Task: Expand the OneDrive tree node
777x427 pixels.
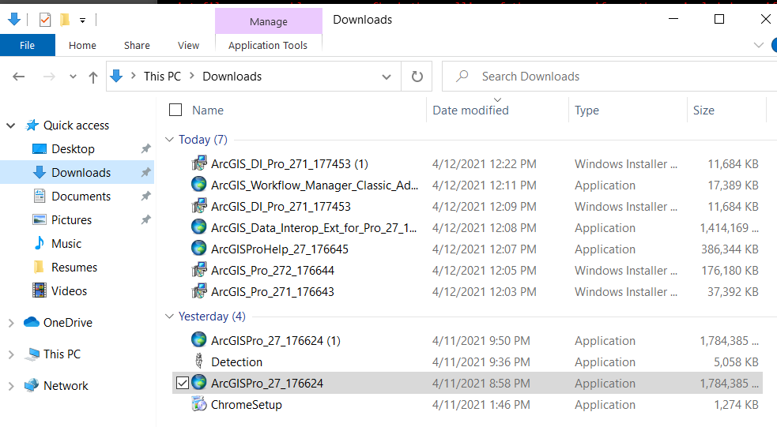Action: [x=11, y=323]
